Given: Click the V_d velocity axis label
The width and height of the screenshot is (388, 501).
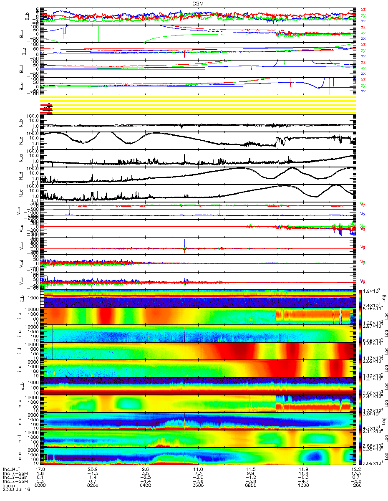Looking at the screenshot, I should coord(20,263).
